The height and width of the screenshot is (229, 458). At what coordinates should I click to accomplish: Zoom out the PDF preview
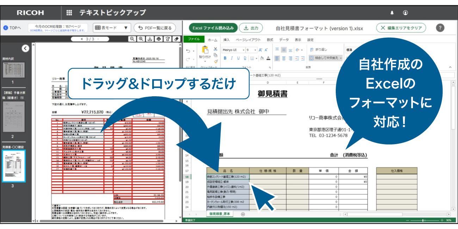(132, 39)
